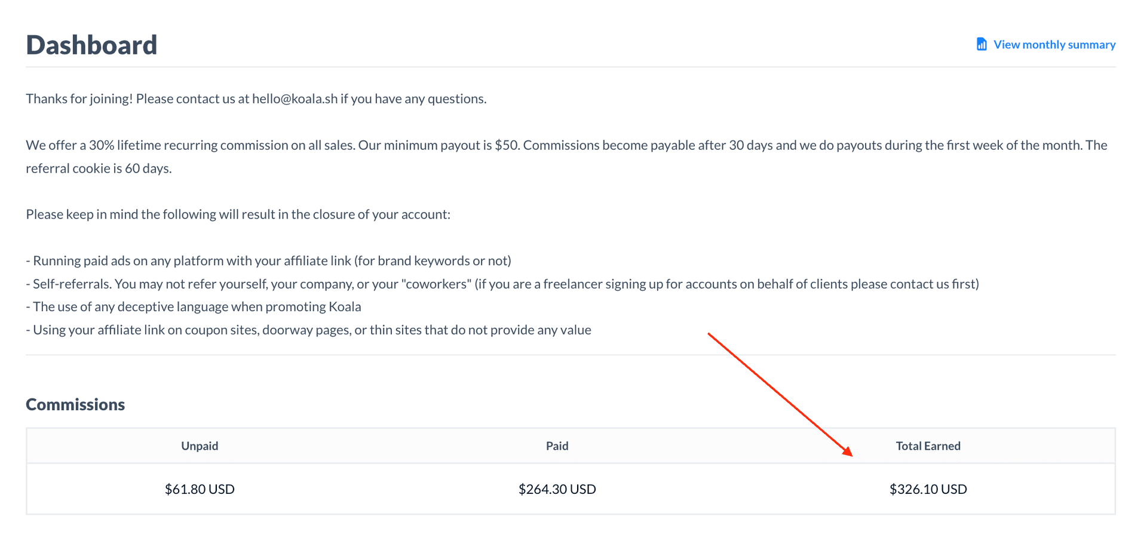Click the red arrow annotation tip
1147x544 pixels.
[x=849, y=453]
